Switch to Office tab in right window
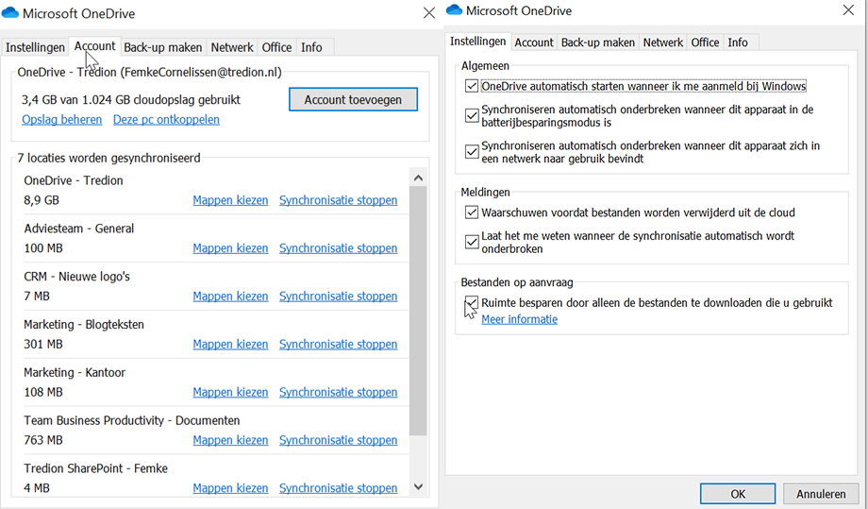The height and width of the screenshot is (509, 868). pos(706,42)
